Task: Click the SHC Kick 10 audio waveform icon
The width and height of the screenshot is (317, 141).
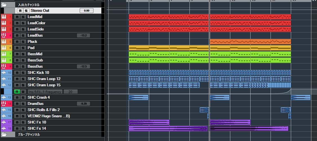Action: pos(4,72)
